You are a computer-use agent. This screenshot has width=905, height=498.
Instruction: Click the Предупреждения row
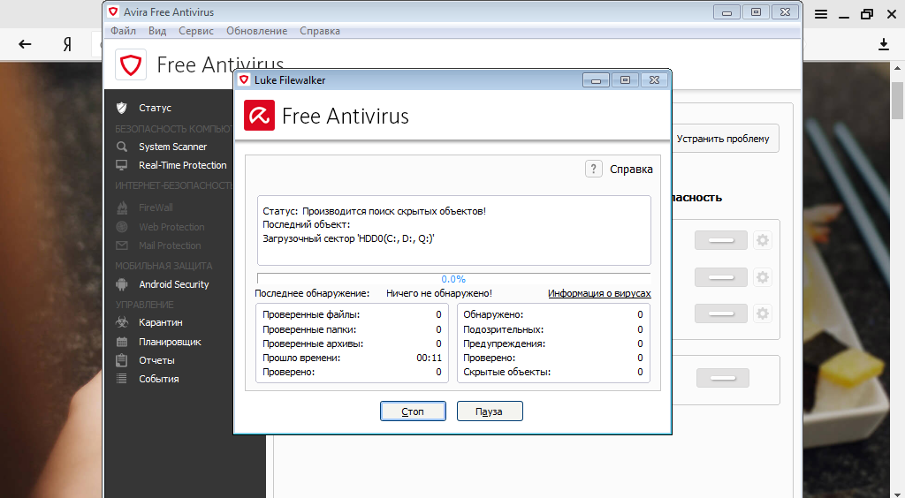553,343
